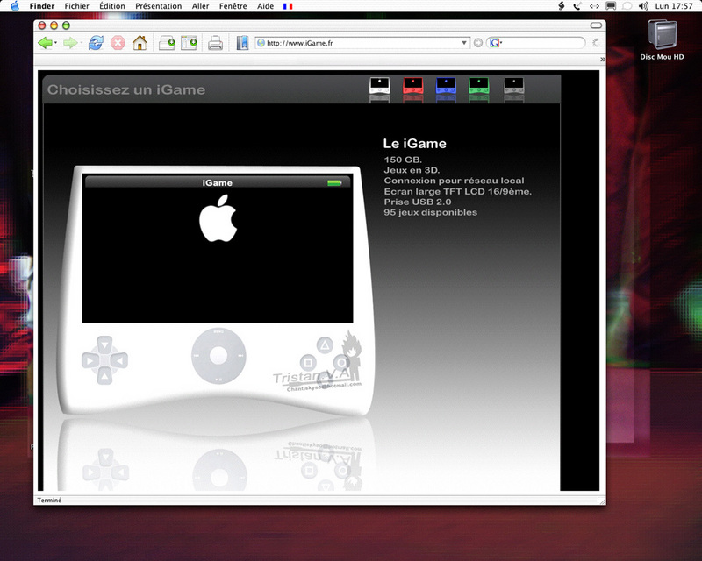Choose the blue iGame color thumbnail
This screenshot has width=702, height=561.
point(446,85)
